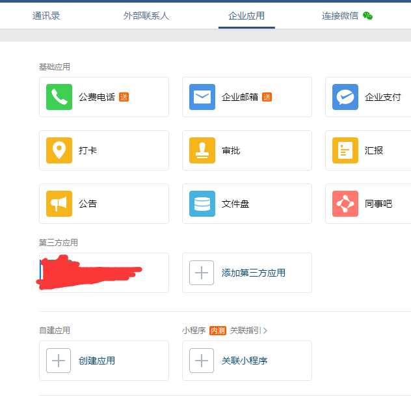Click the plus icon for 关联小程序
The width and height of the screenshot is (411, 399).
(x=202, y=361)
